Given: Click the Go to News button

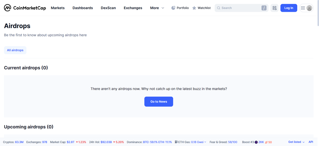Looking at the screenshot, I should [x=159, y=102].
